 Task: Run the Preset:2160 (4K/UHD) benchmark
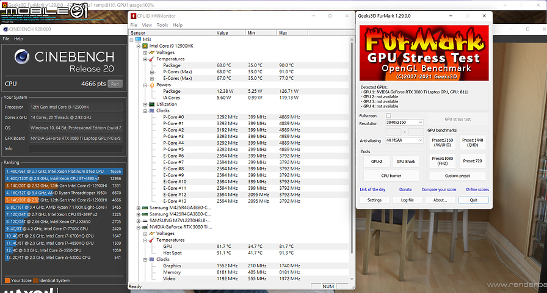click(x=443, y=142)
